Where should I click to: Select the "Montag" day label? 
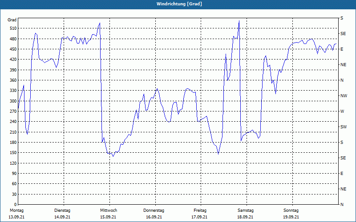point(16,210)
